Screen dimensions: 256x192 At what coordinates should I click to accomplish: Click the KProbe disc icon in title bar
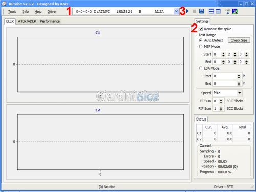4,4
